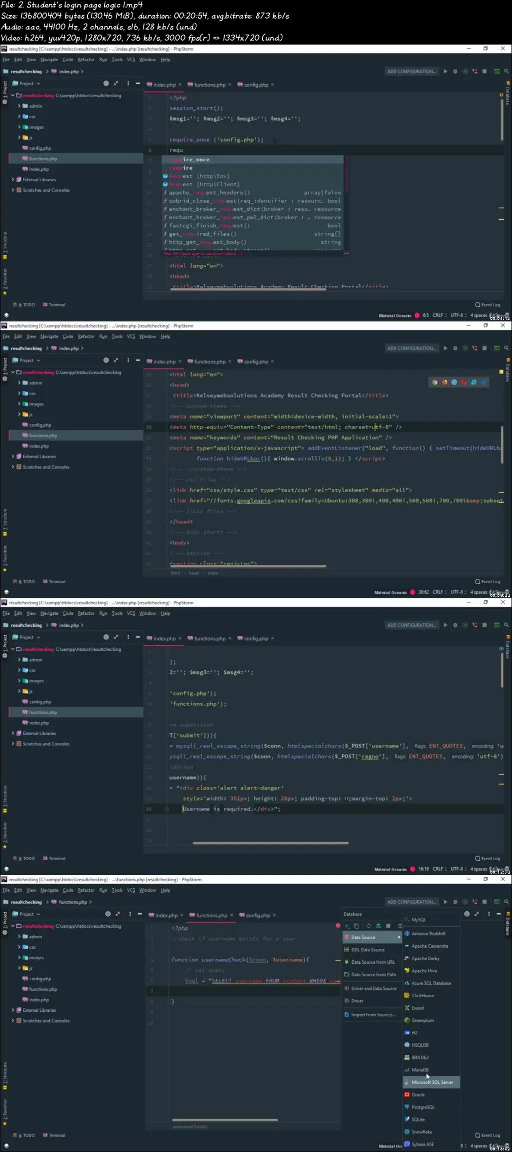Close the active functions.php tab in Database frame
This screenshot has height=1152, width=512.
tap(231, 915)
